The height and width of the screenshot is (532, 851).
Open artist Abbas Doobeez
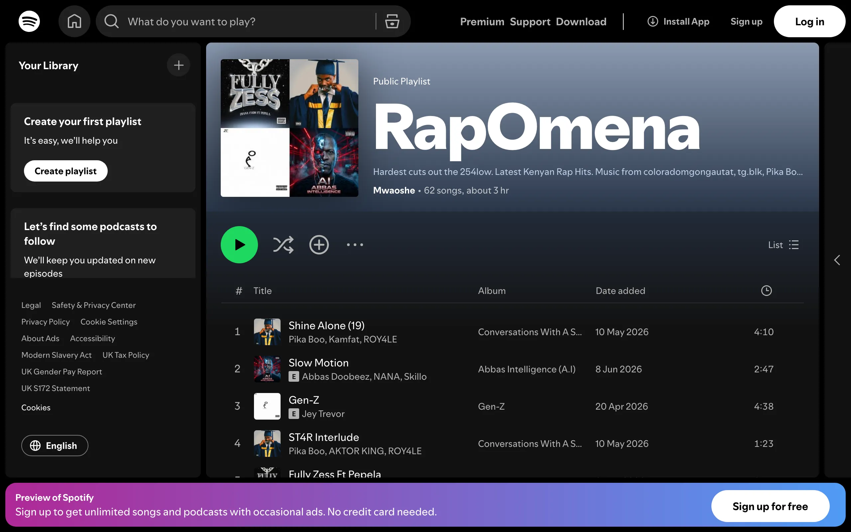[x=336, y=376]
